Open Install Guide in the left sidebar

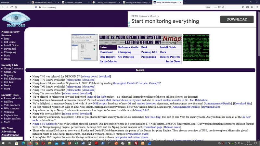(11, 45)
